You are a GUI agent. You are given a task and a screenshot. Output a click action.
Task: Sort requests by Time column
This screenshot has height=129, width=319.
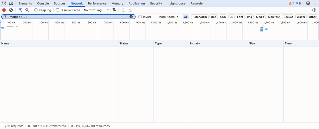point(301,43)
